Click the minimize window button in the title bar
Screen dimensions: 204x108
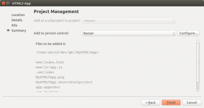point(8,3)
